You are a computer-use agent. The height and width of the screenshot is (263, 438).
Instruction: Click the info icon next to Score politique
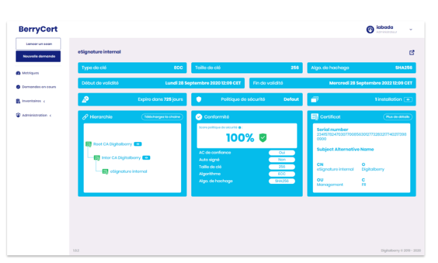[x=240, y=127]
